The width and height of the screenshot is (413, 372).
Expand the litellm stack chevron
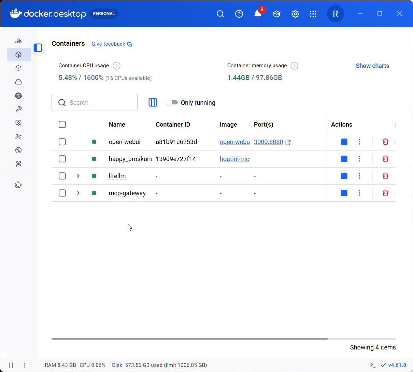78,176
